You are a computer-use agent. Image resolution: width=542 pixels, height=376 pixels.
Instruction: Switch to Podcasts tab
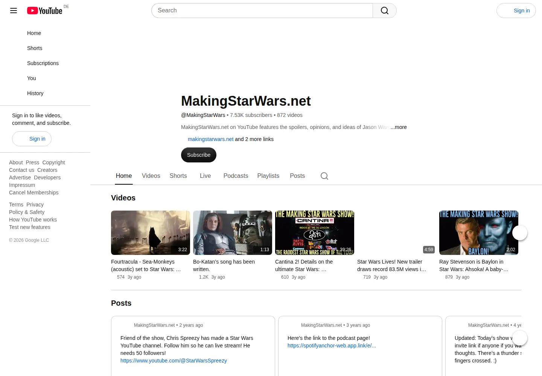[x=236, y=176]
